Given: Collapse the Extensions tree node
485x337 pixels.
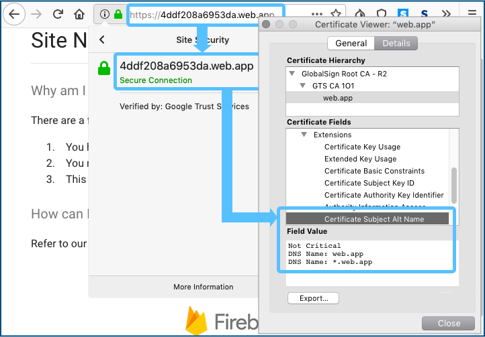Looking at the screenshot, I should (x=304, y=135).
